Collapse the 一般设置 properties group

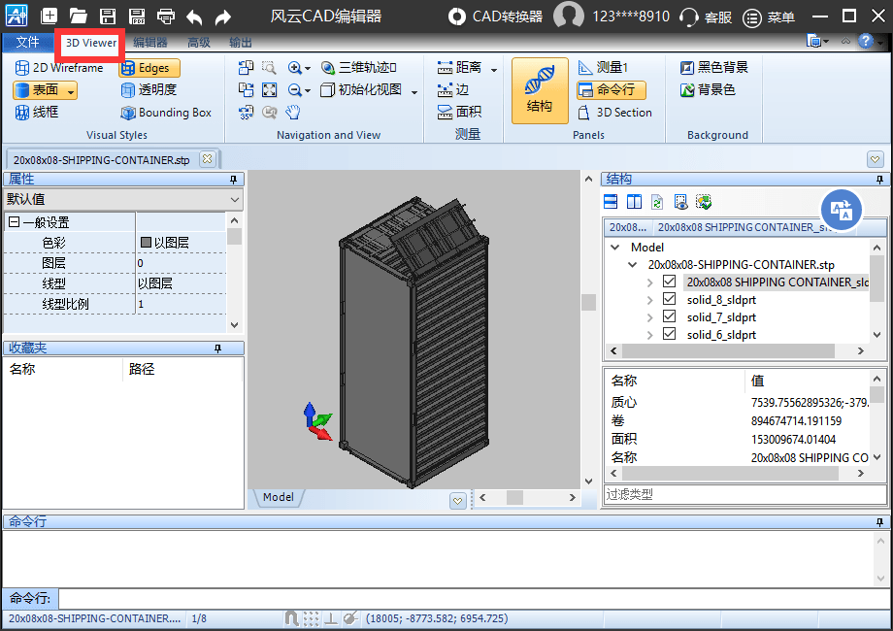[x=14, y=222]
